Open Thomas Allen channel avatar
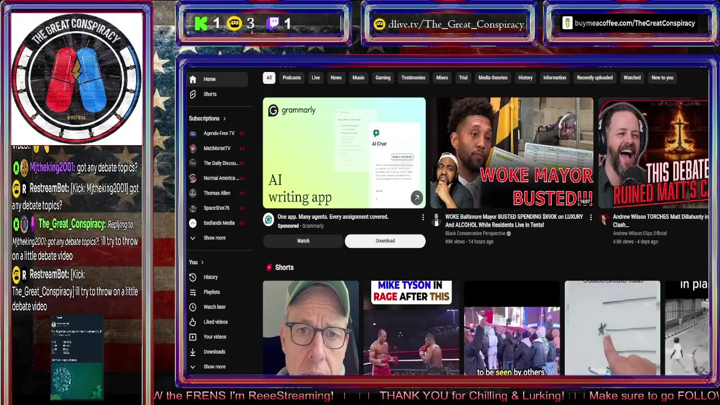720x405 pixels. coord(193,193)
